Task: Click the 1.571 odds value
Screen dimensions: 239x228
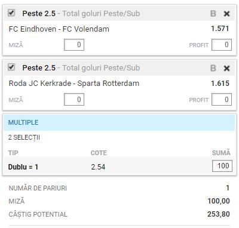Action: pos(220,29)
